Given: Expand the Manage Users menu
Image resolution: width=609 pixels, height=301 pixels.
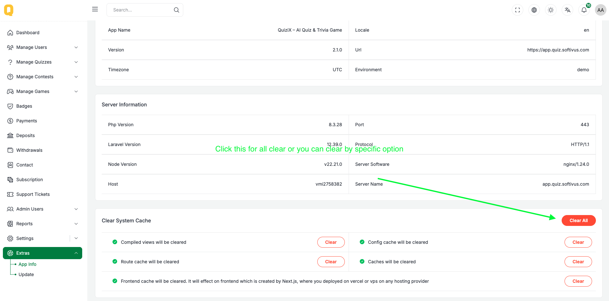Looking at the screenshot, I should point(43,47).
